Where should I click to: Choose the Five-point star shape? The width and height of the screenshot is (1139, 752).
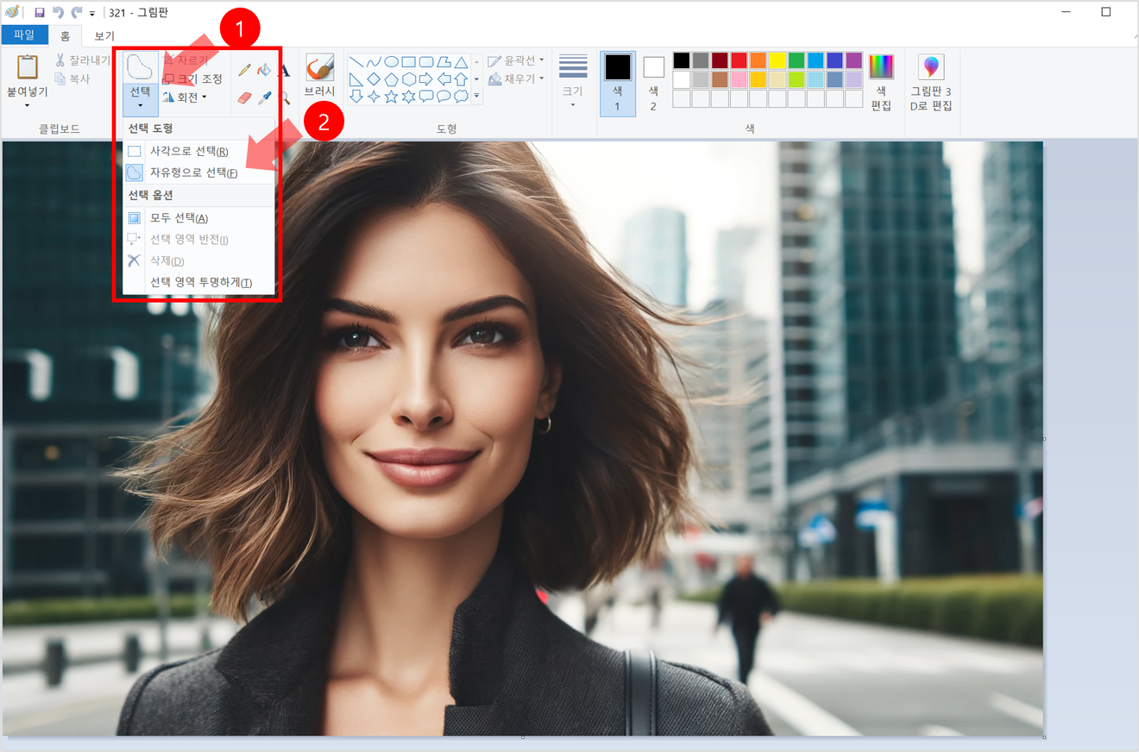391,97
